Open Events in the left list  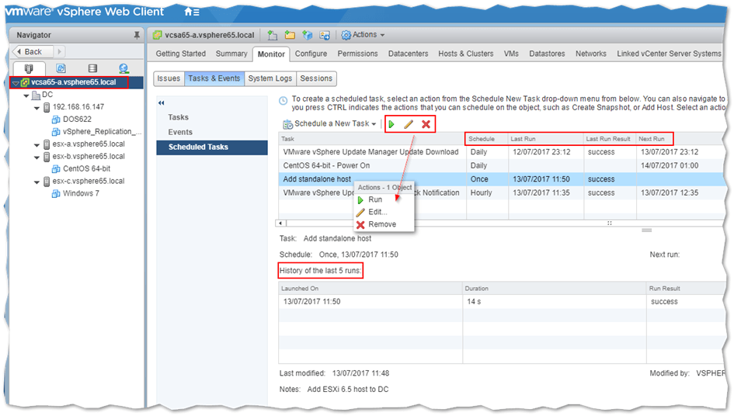(x=180, y=133)
